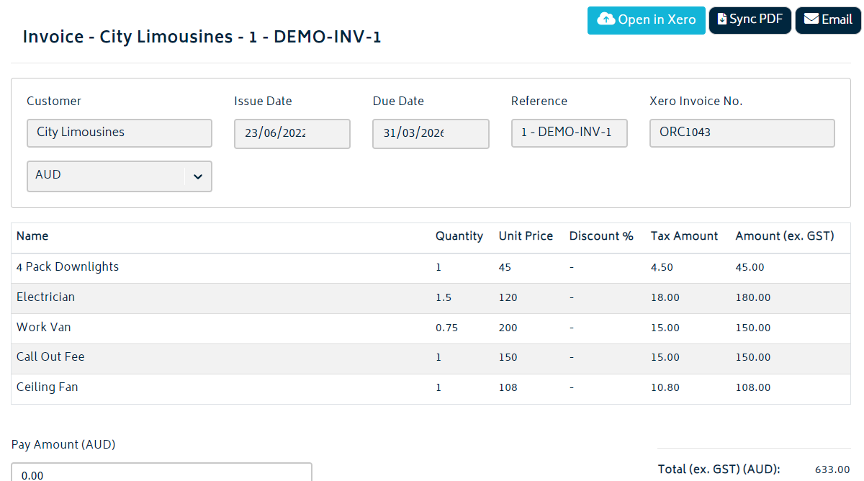The image size is (864, 481).
Task: Select the 4 Pack Downlights line item
Action: (68, 267)
